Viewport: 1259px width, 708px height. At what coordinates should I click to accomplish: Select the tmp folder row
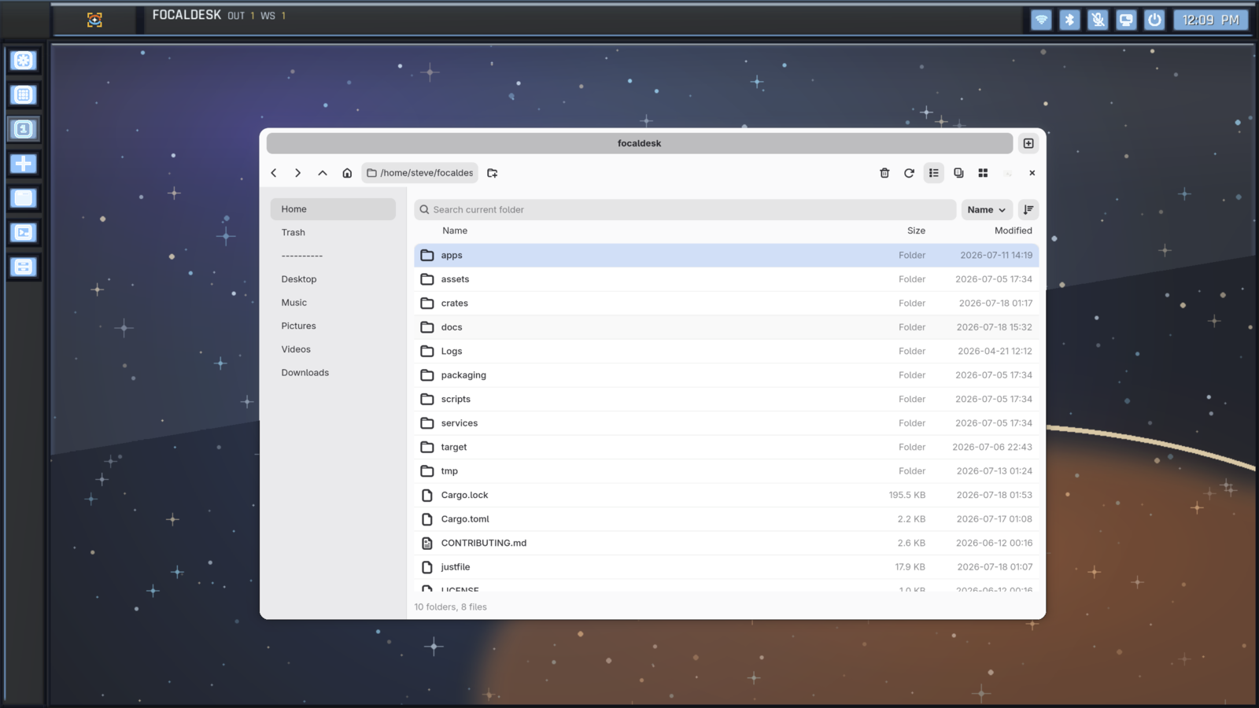(726, 471)
